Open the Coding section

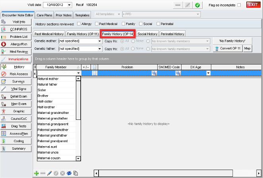16,141
